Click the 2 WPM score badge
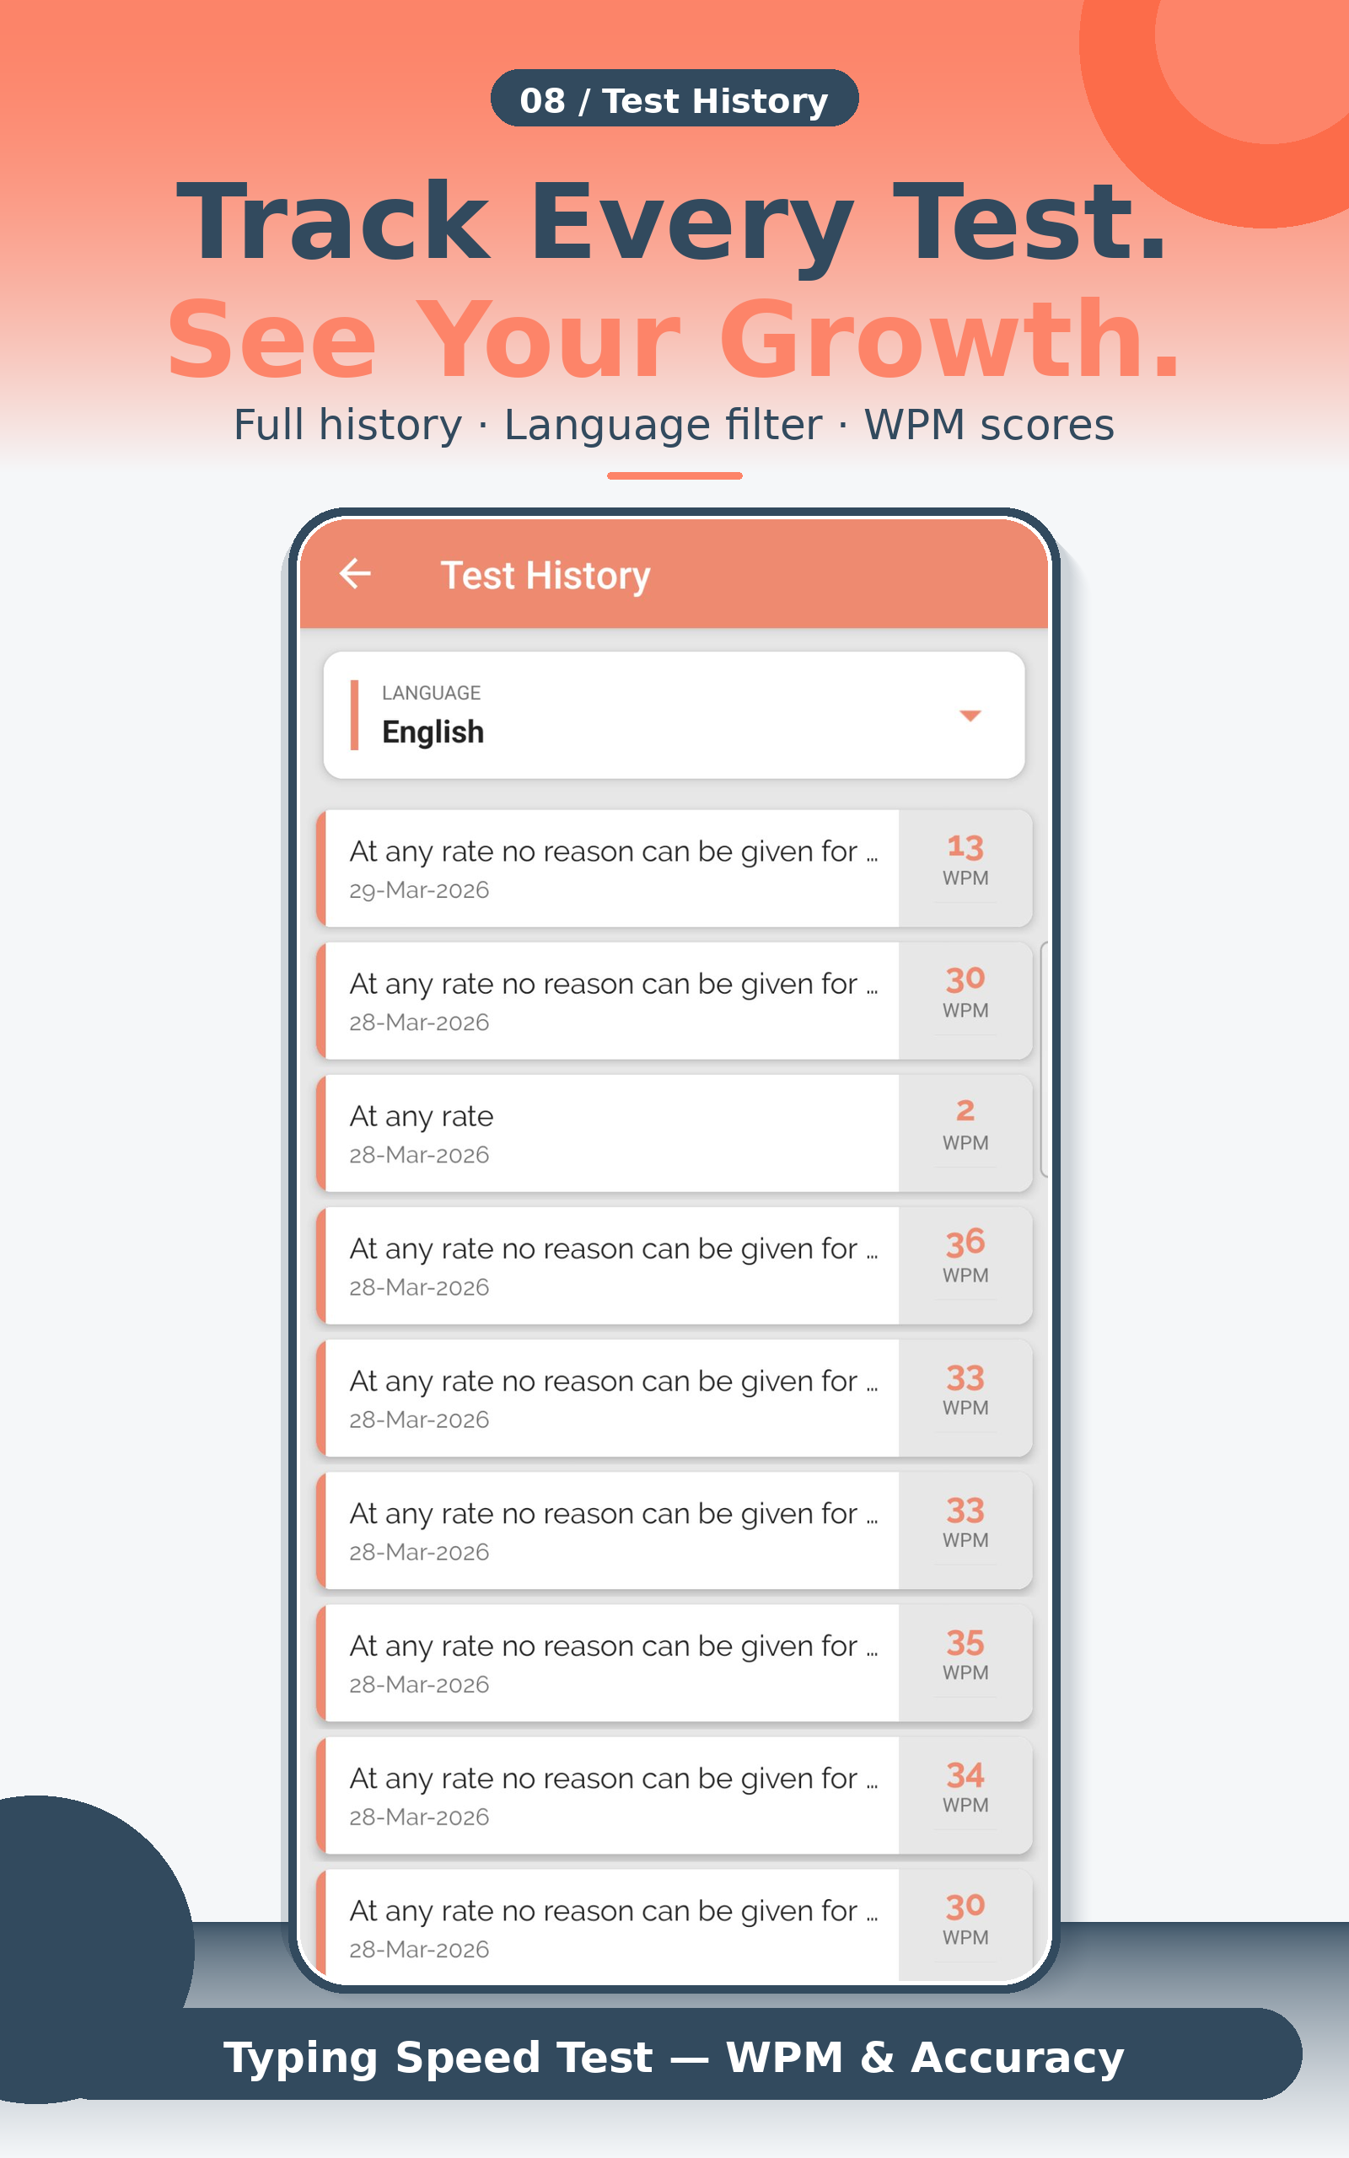This screenshot has height=2158, width=1349. point(965,1132)
